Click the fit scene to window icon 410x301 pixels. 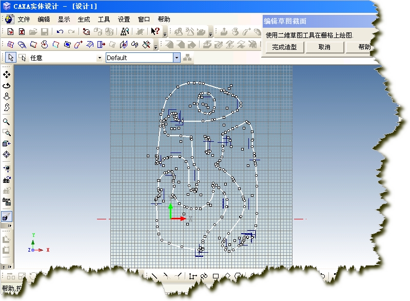(x=7, y=168)
